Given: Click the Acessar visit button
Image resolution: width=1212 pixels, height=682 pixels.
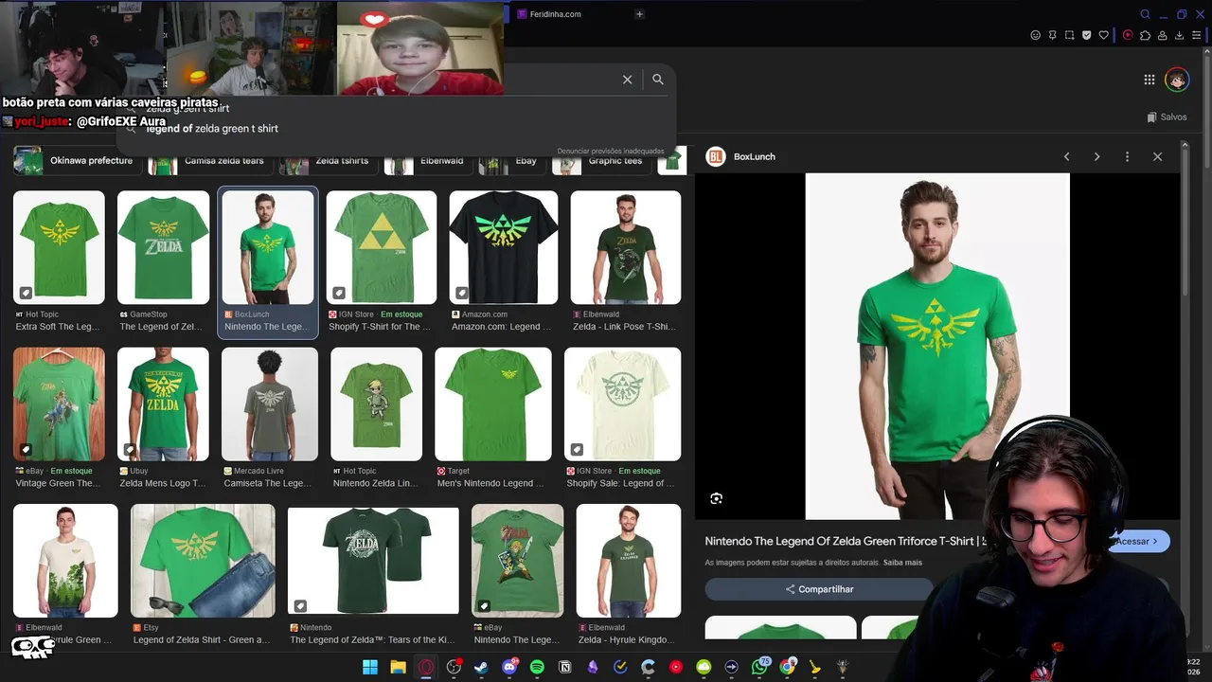Looking at the screenshot, I should pyautogui.click(x=1139, y=541).
